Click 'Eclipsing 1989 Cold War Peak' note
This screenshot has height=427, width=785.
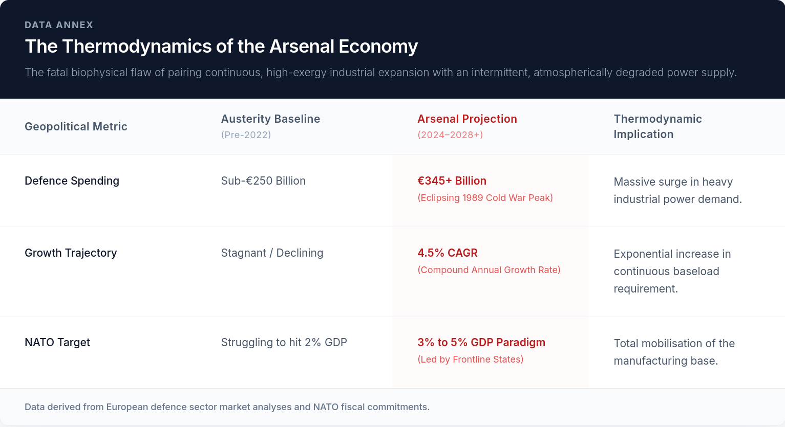tap(485, 198)
